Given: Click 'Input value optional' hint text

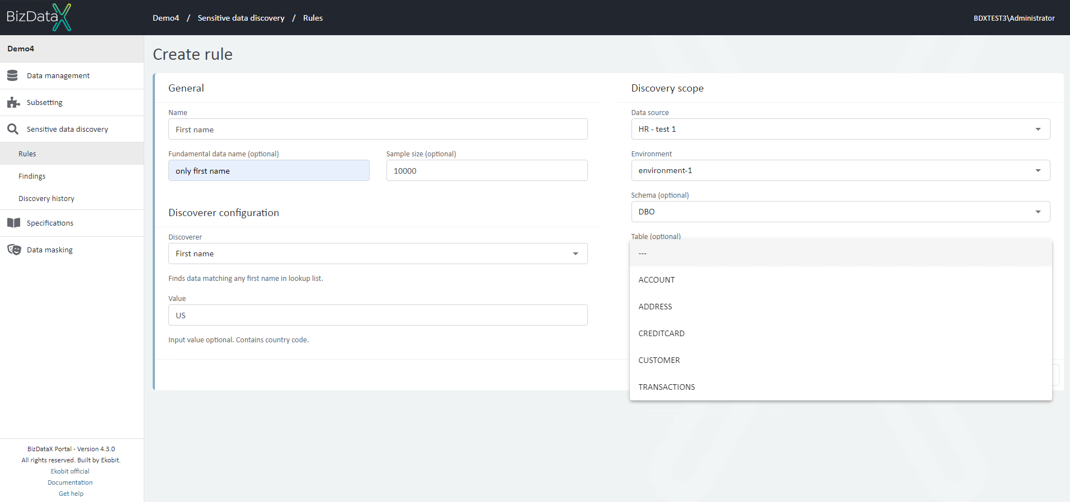Looking at the screenshot, I should (x=238, y=340).
